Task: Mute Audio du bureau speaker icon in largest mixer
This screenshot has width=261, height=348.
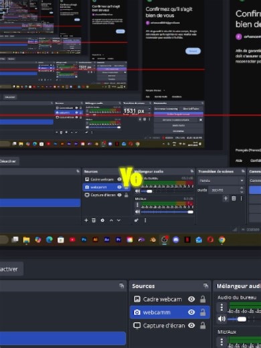Action: (222, 319)
